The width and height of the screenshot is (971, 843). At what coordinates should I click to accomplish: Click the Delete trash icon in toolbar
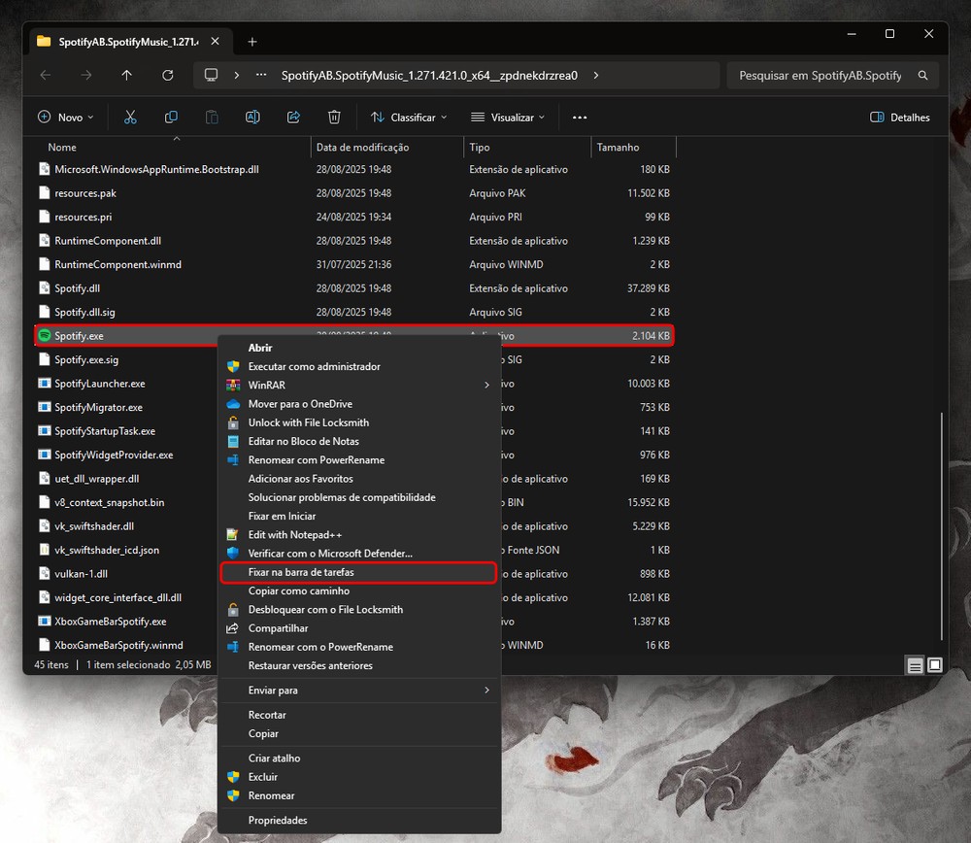pos(334,118)
